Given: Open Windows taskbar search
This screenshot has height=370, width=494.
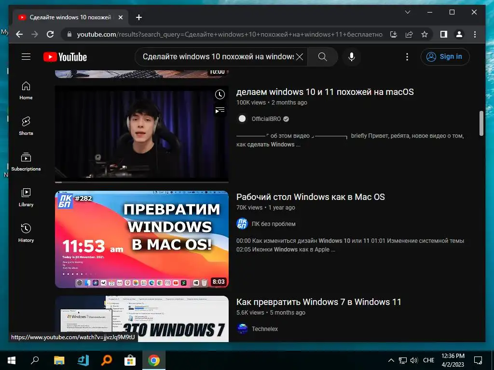Looking at the screenshot, I should click(35, 360).
